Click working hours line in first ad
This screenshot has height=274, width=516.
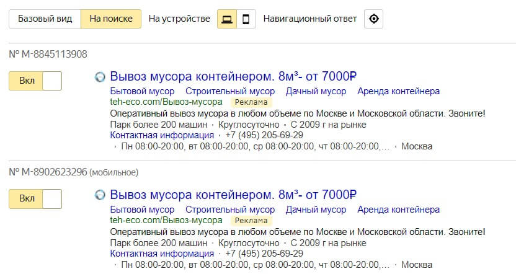click(x=256, y=146)
